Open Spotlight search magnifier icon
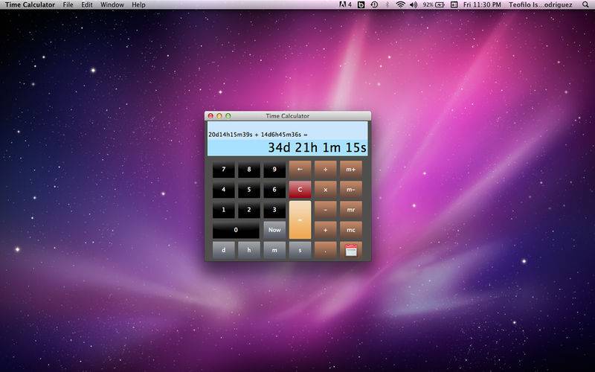This screenshot has width=595, height=372. [x=585, y=4]
